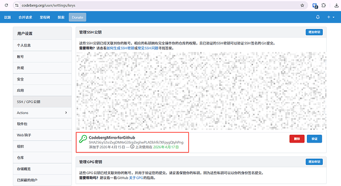Click the 管理 SSH 公钥 heading

tap(90, 33)
